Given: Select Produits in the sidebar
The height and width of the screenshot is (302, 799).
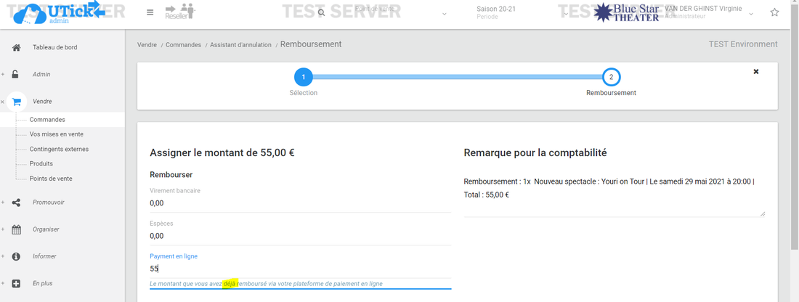Looking at the screenshot, I should [x=41, y=164].
